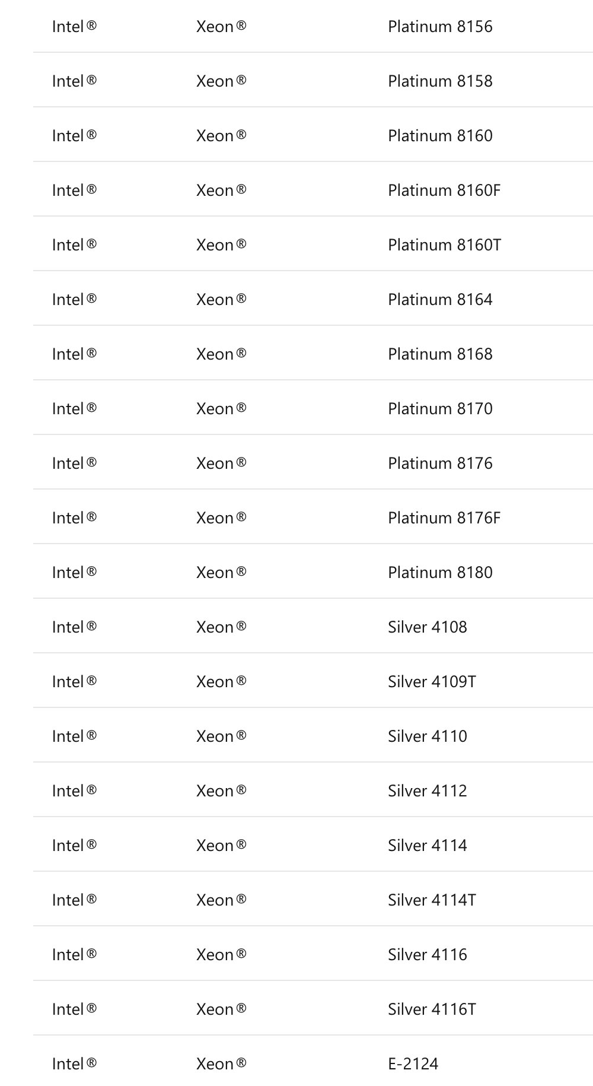The height and width of the screenshot is (1086, 593).
Task: Click the Silver 4116 model cell
Action: [x=428, y=955]
